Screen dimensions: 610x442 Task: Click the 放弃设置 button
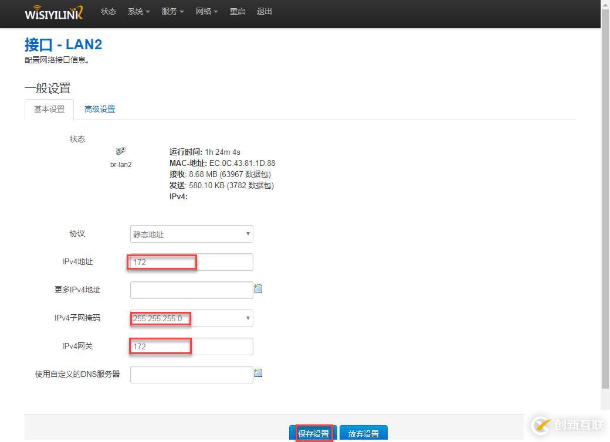pyautogui.click(x=364, y=434)
